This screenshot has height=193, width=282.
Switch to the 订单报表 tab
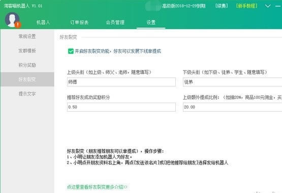pos(79,22)
